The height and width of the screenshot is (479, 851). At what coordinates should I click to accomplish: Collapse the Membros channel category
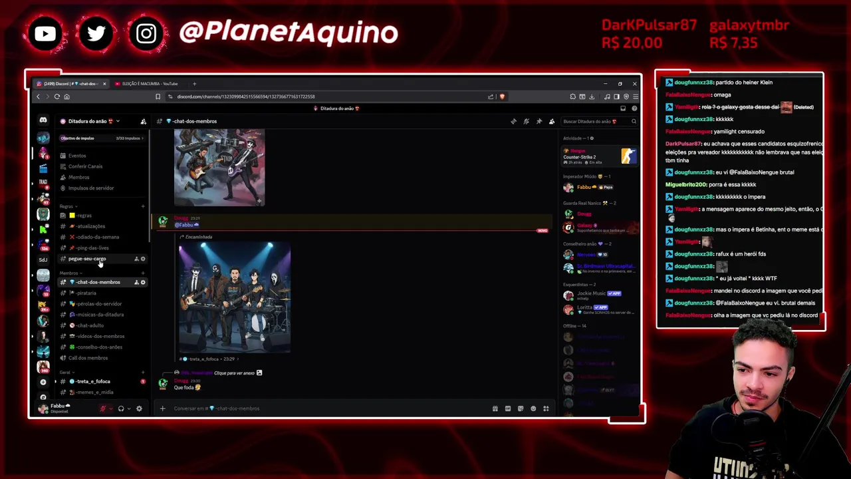[x=70, y=273]
